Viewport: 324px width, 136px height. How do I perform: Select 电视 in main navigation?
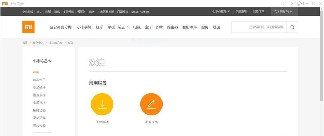coord(137,27)
